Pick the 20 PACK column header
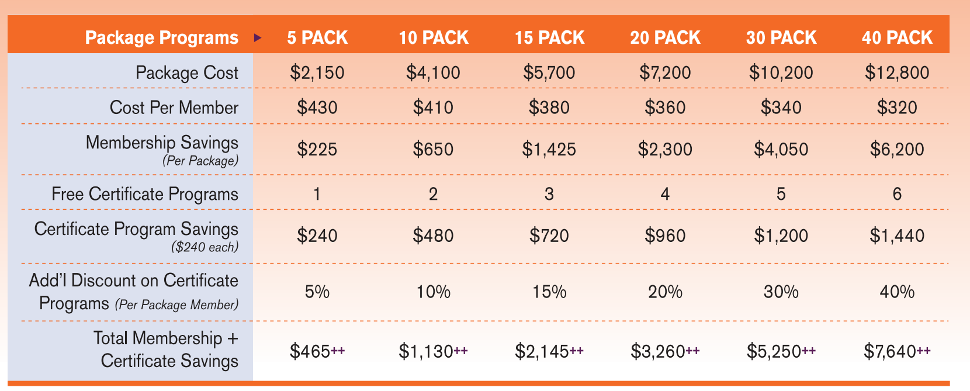Viewport: 970px width, 391px height. point(665,38)
